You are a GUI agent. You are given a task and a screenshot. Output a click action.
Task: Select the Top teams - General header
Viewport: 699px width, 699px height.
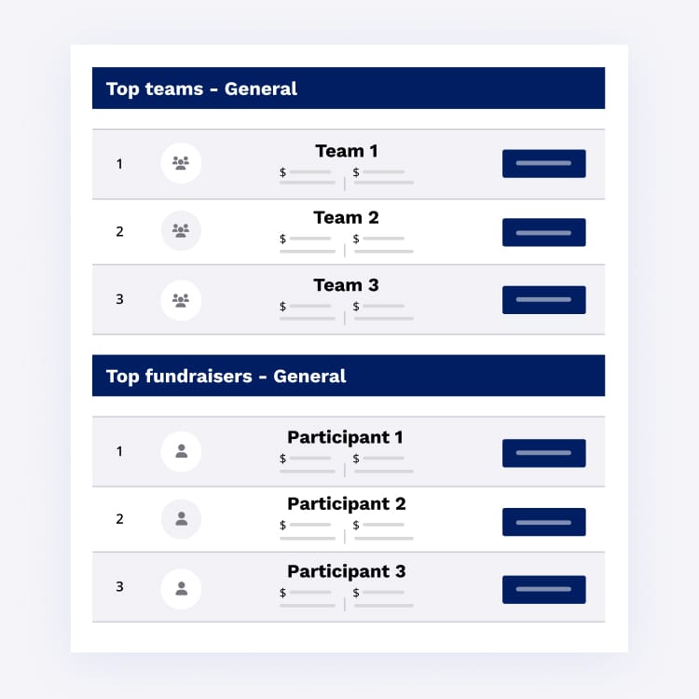(201, 89)
